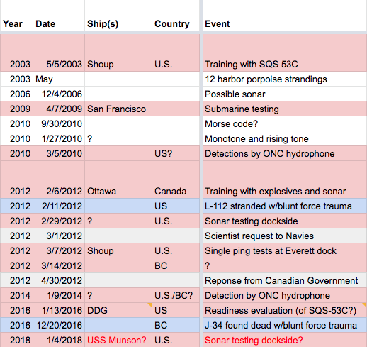Viewport: 367px width, 347px height.
Task: Select the Ottawa ship cell
Action: [x=118, y=180]
